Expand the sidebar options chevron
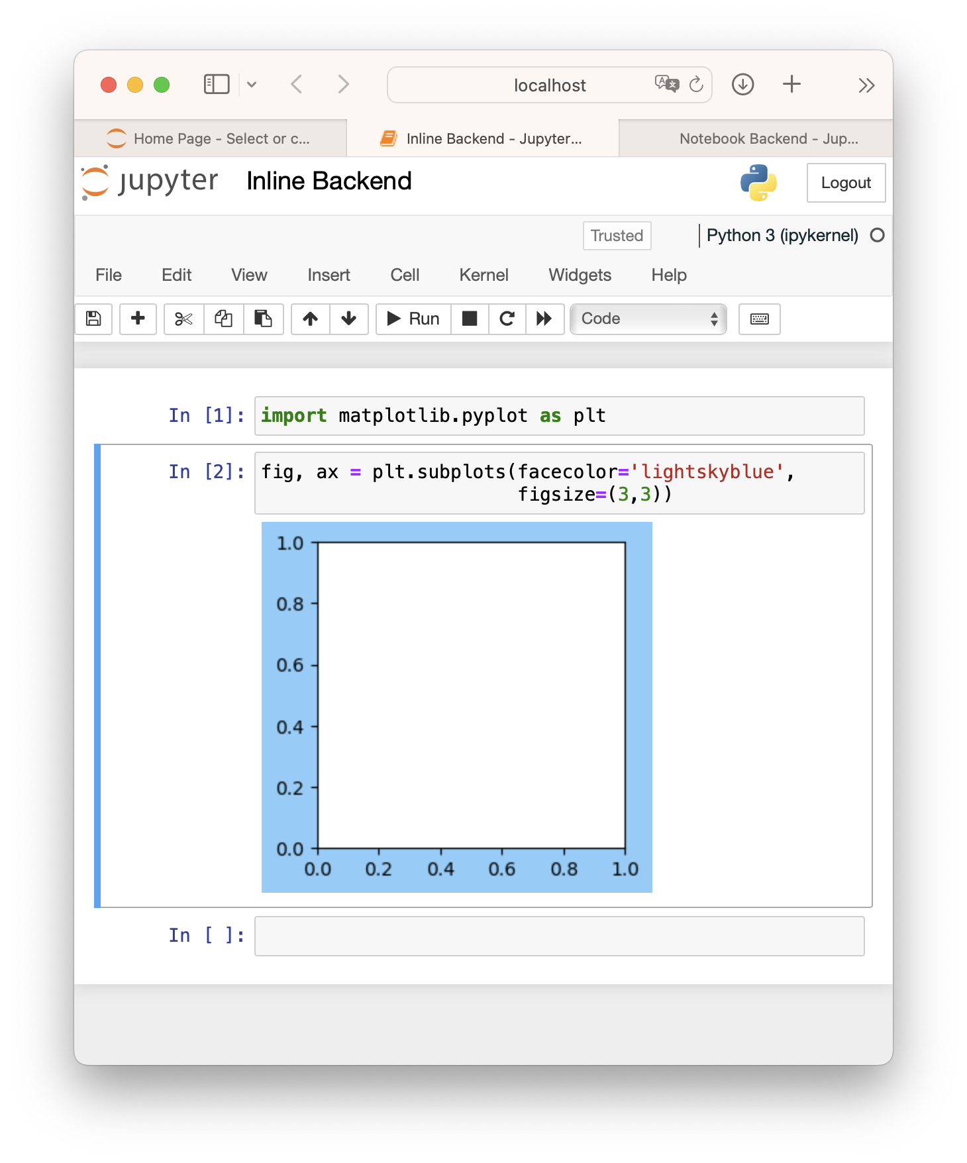This screenshot has height=1163, width=967. (252, 85)
